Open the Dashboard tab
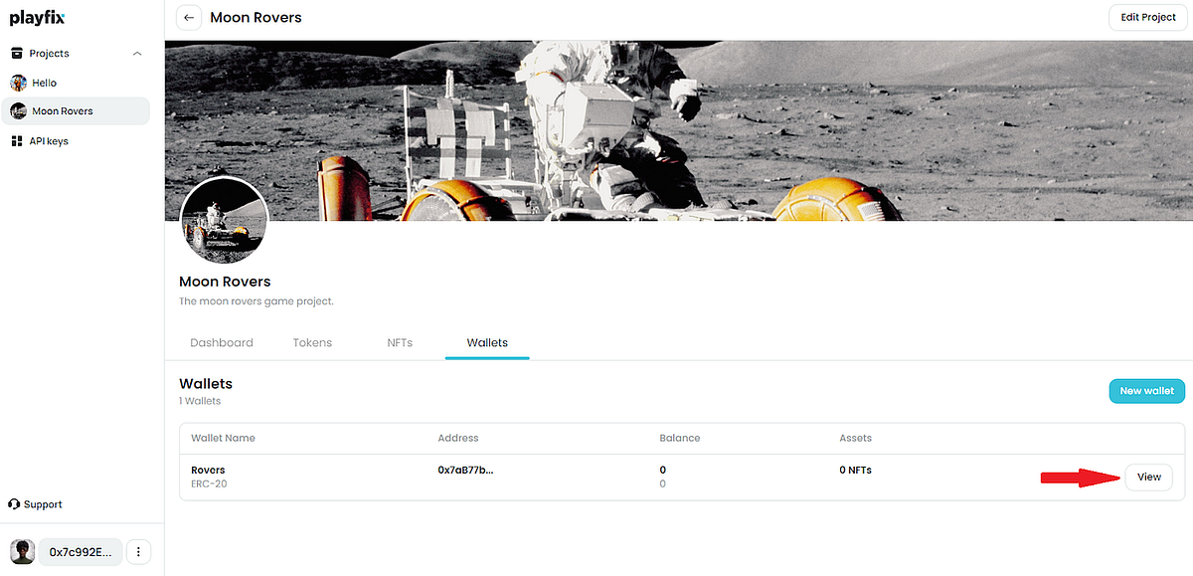Viewport: 1193px width, 576px height. pos(221,342)
